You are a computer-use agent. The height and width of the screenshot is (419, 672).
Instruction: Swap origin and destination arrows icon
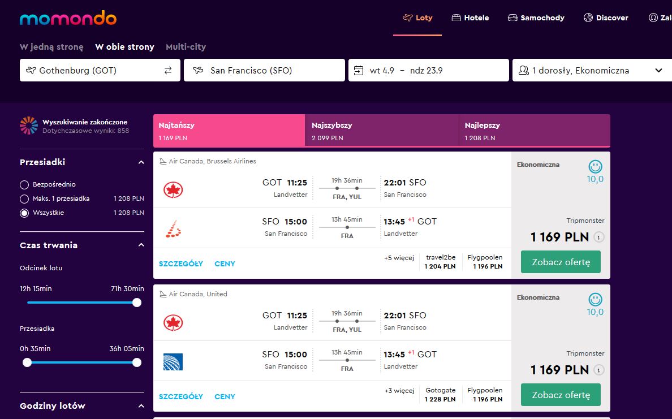coord(168,70)
